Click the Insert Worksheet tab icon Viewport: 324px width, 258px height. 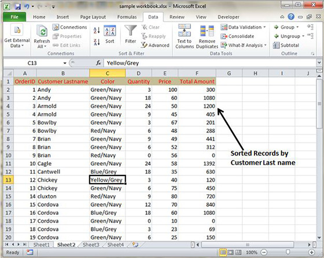pos(135,245)
